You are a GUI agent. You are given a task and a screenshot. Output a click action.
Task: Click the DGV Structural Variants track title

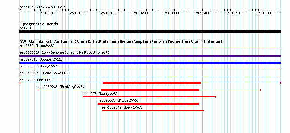pyautogui.click(x=121, y=42)
